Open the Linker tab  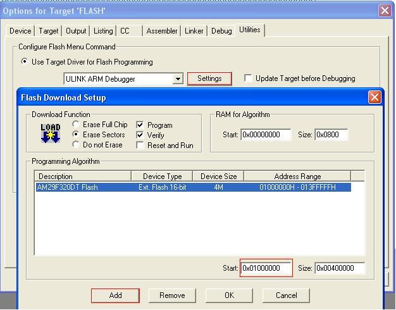194,31
